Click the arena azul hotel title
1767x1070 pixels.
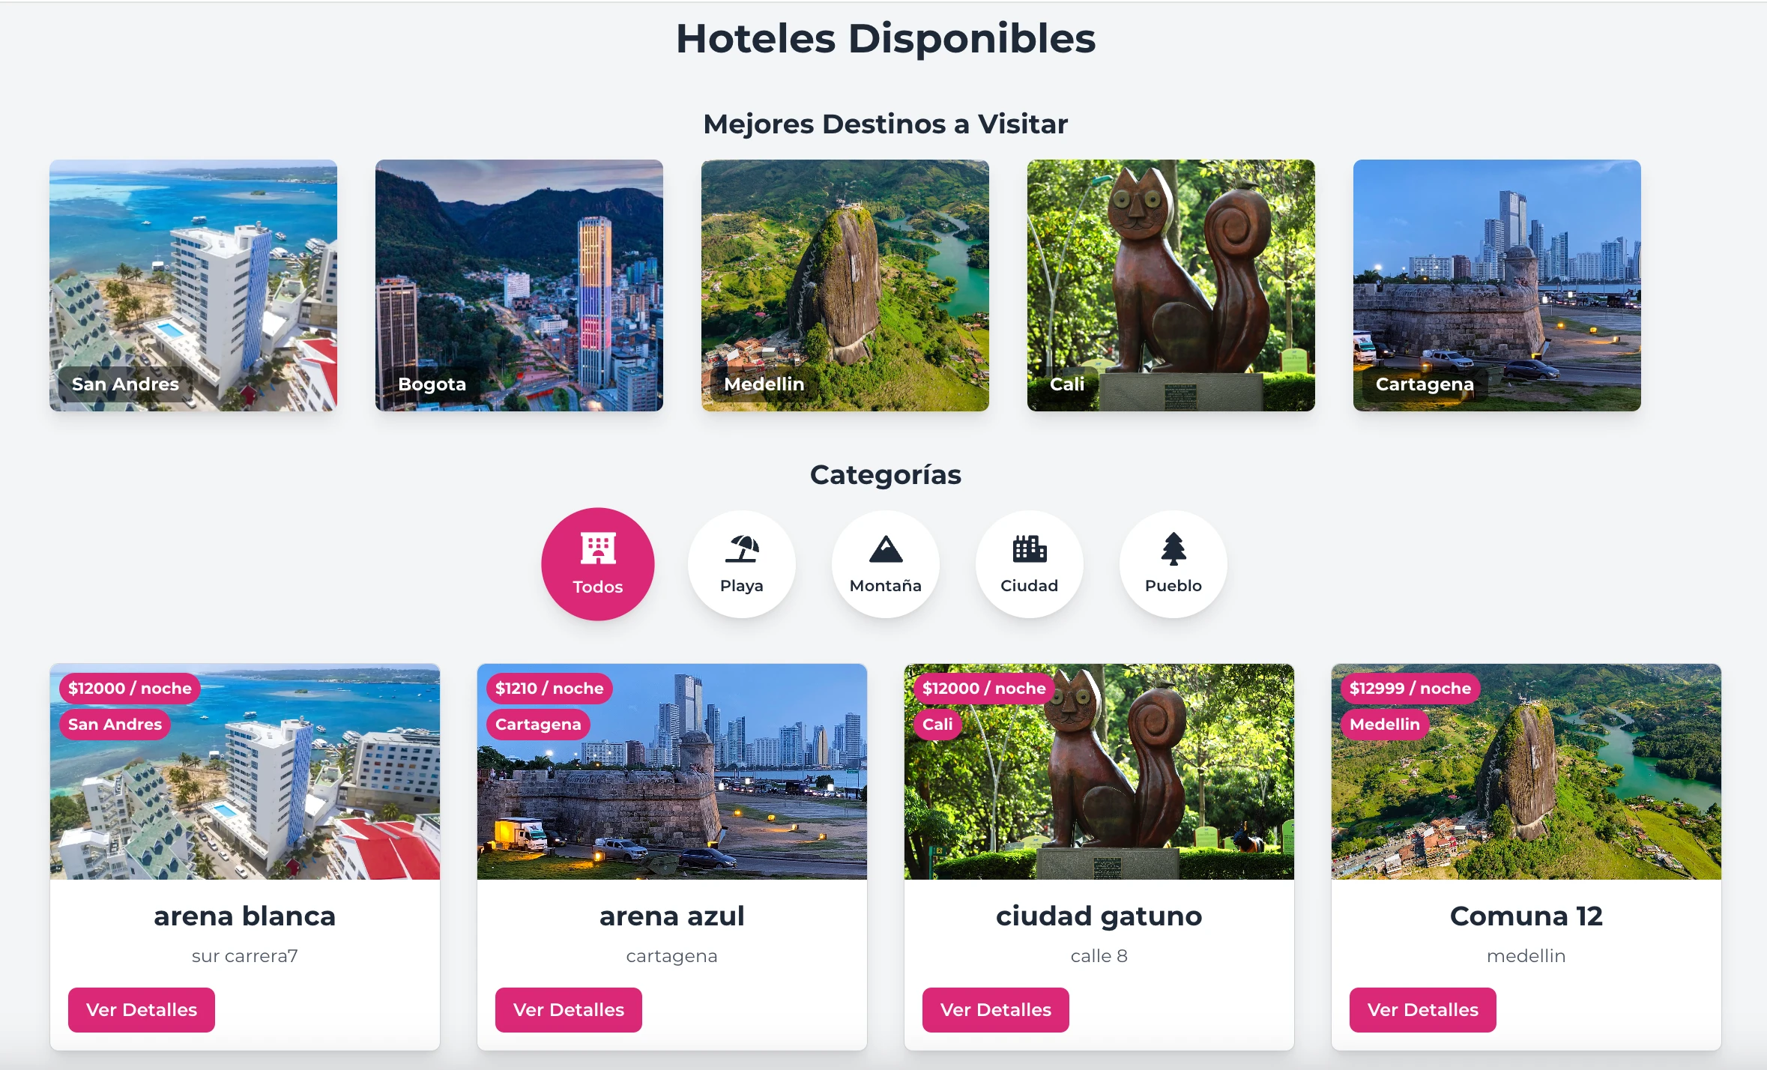[672, 916]
